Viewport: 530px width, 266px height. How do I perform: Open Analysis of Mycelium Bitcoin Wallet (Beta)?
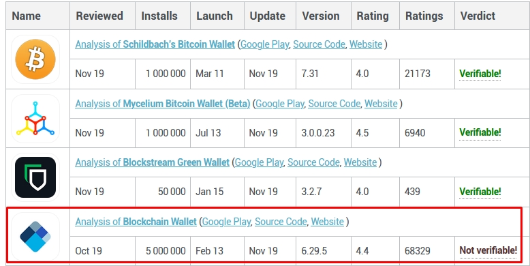pyautogui.click(x=163, y=104)
